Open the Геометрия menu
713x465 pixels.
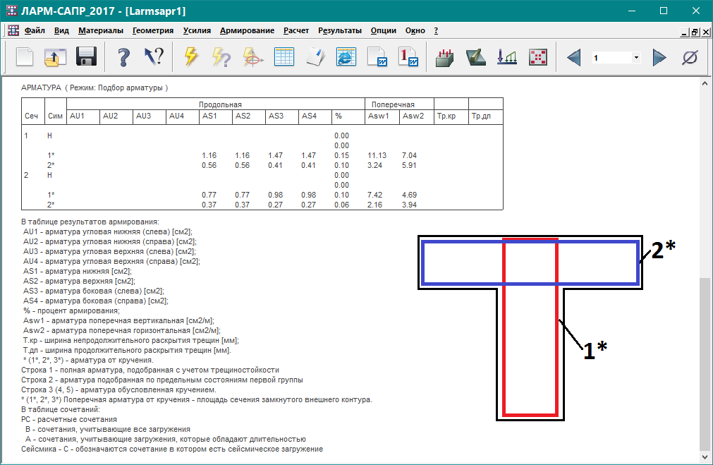153,31
